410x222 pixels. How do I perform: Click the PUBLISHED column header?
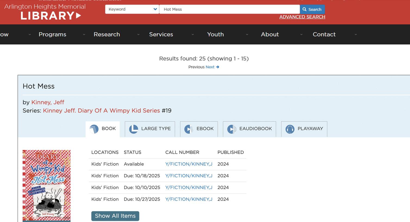[231, 152]
